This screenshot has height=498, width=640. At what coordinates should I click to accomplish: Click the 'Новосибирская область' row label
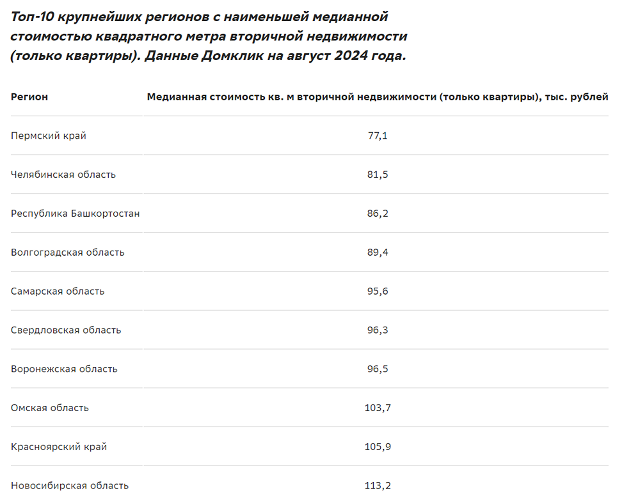pos(70,485)
